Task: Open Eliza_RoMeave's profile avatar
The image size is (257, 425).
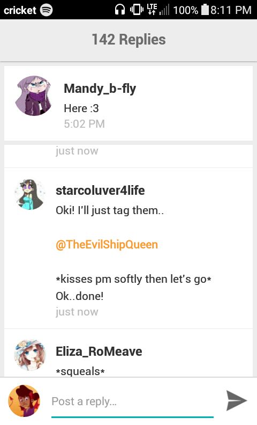Action: (x=30, y=355)
